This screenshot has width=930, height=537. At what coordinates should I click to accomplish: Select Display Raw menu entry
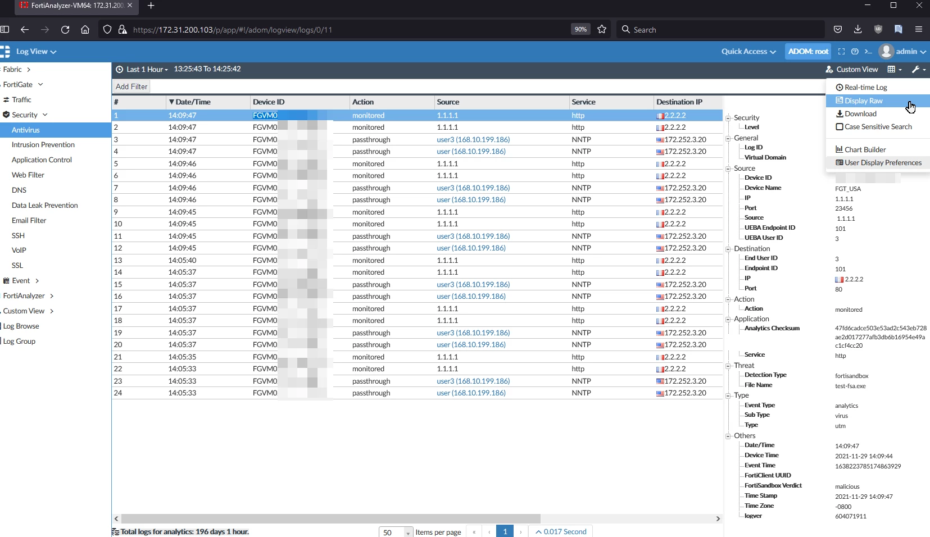[878, 101]
